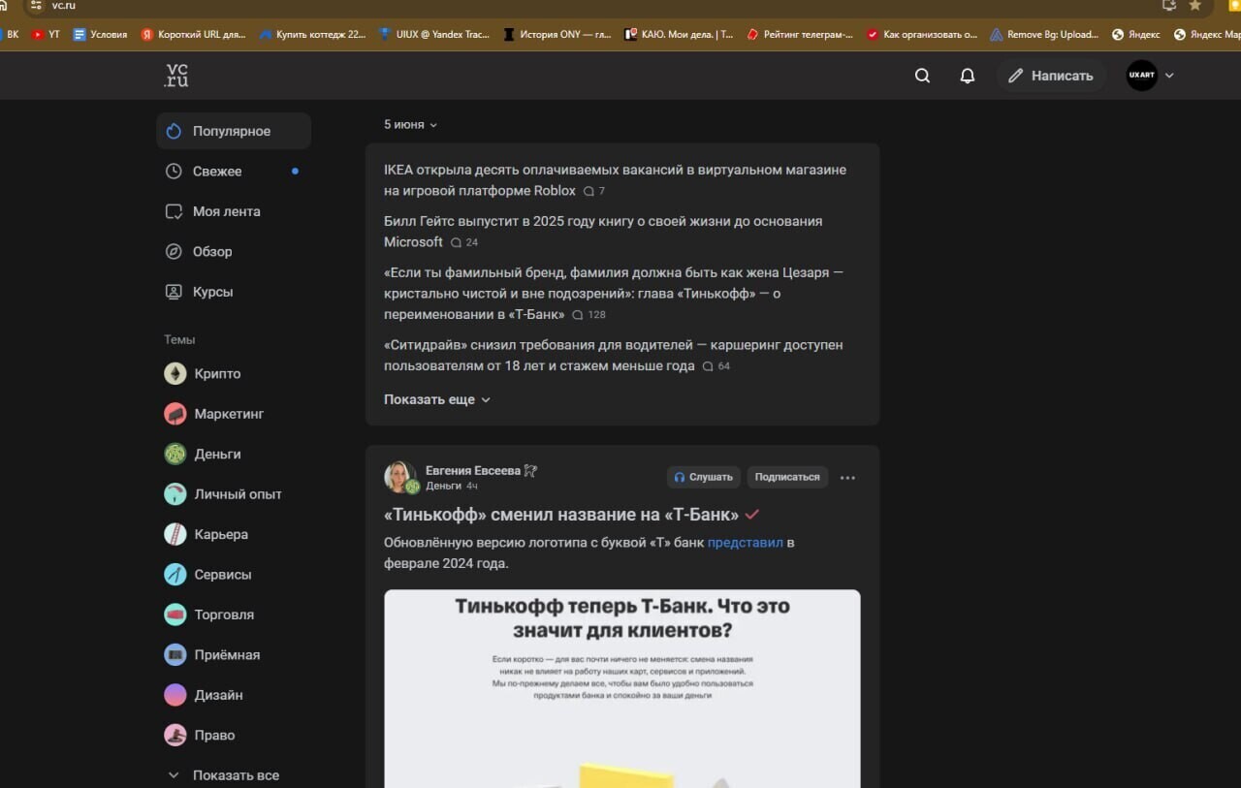The width and height of the screenshot is (1241, 788).
Task: Open notifications with the bell icon
Action: pyautogui.click(x=967, y=75)
